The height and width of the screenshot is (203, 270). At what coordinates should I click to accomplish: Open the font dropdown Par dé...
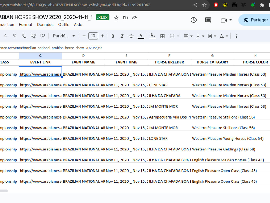pyautogui.click(x=64, y=36)
